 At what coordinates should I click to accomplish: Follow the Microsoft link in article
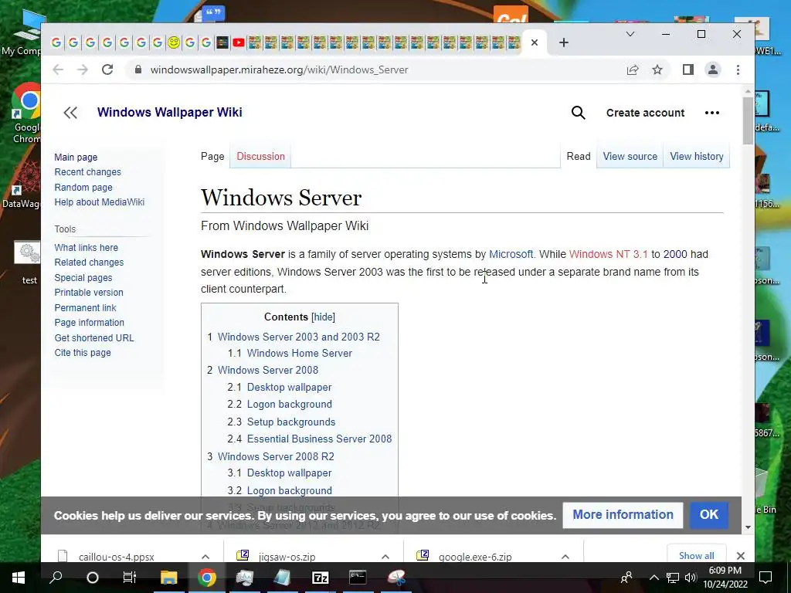click(511, 254)
